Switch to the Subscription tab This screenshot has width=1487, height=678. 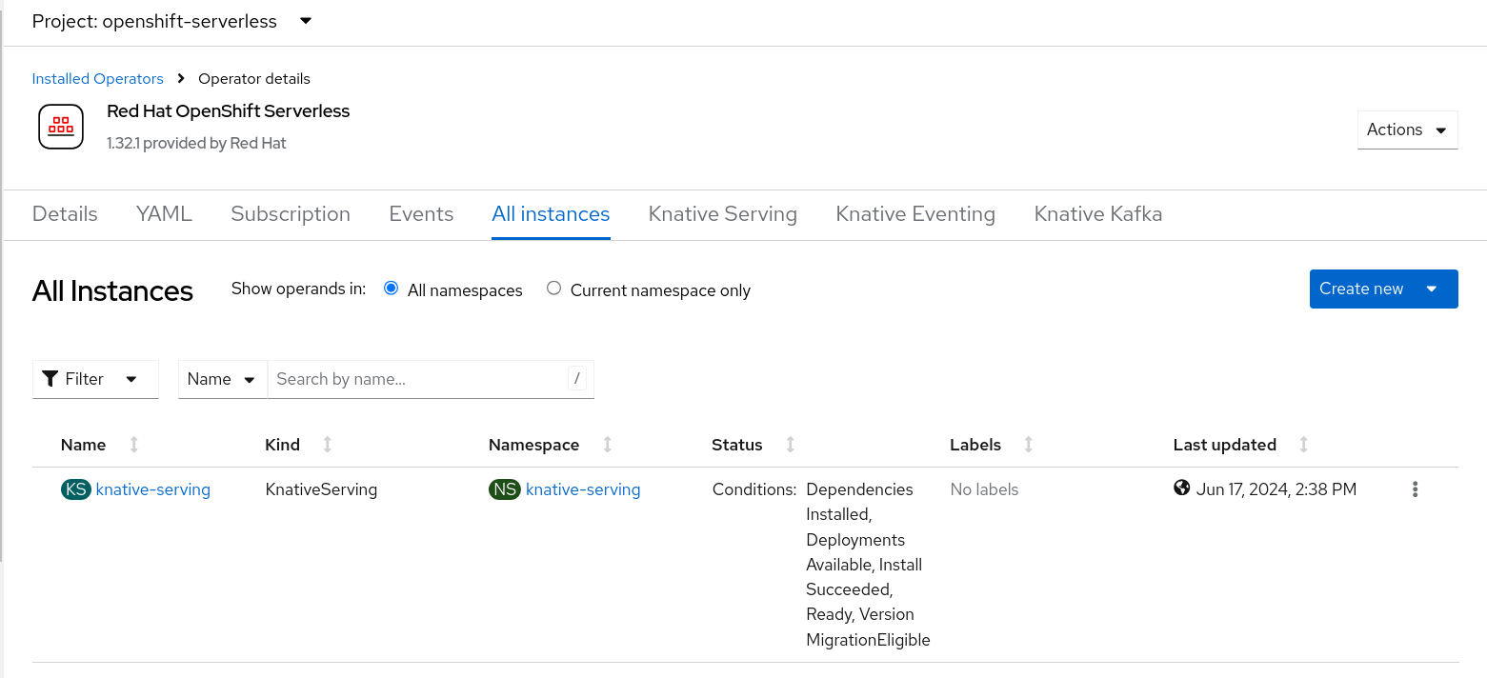291,214
